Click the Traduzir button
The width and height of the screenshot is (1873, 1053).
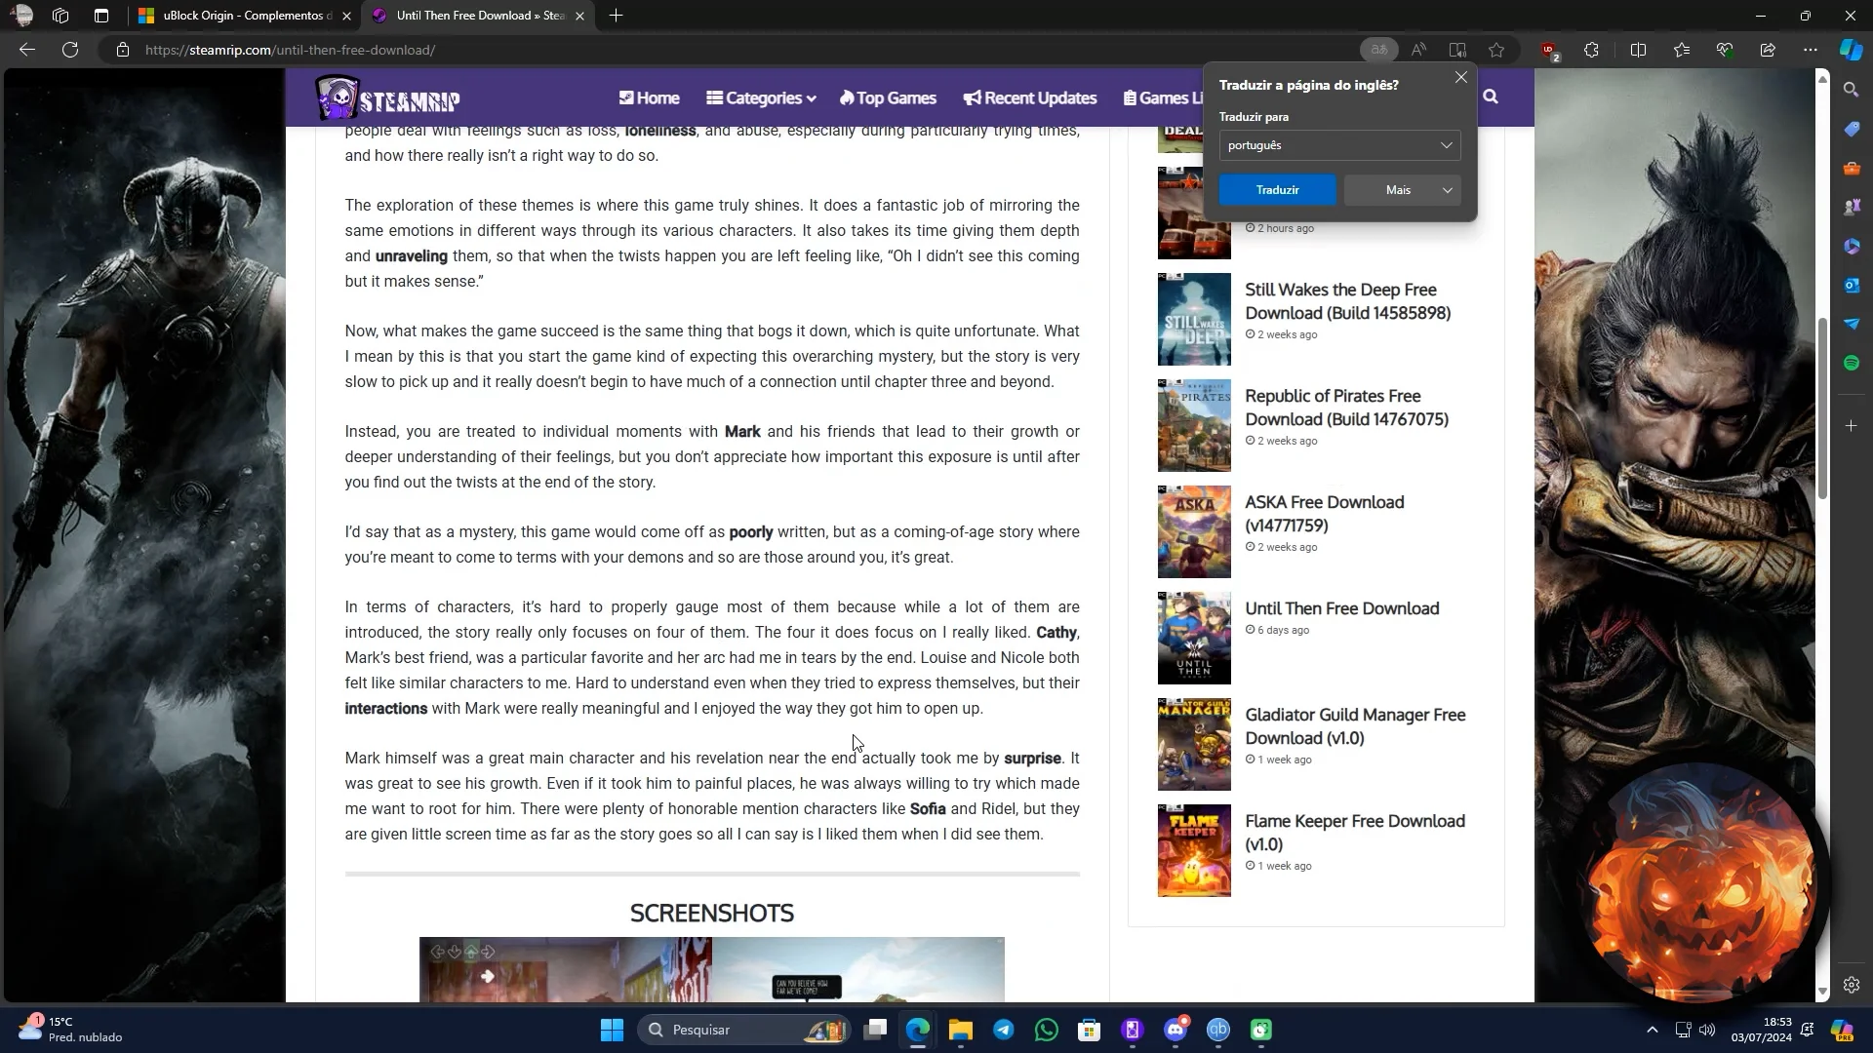tap(1277, 190)
